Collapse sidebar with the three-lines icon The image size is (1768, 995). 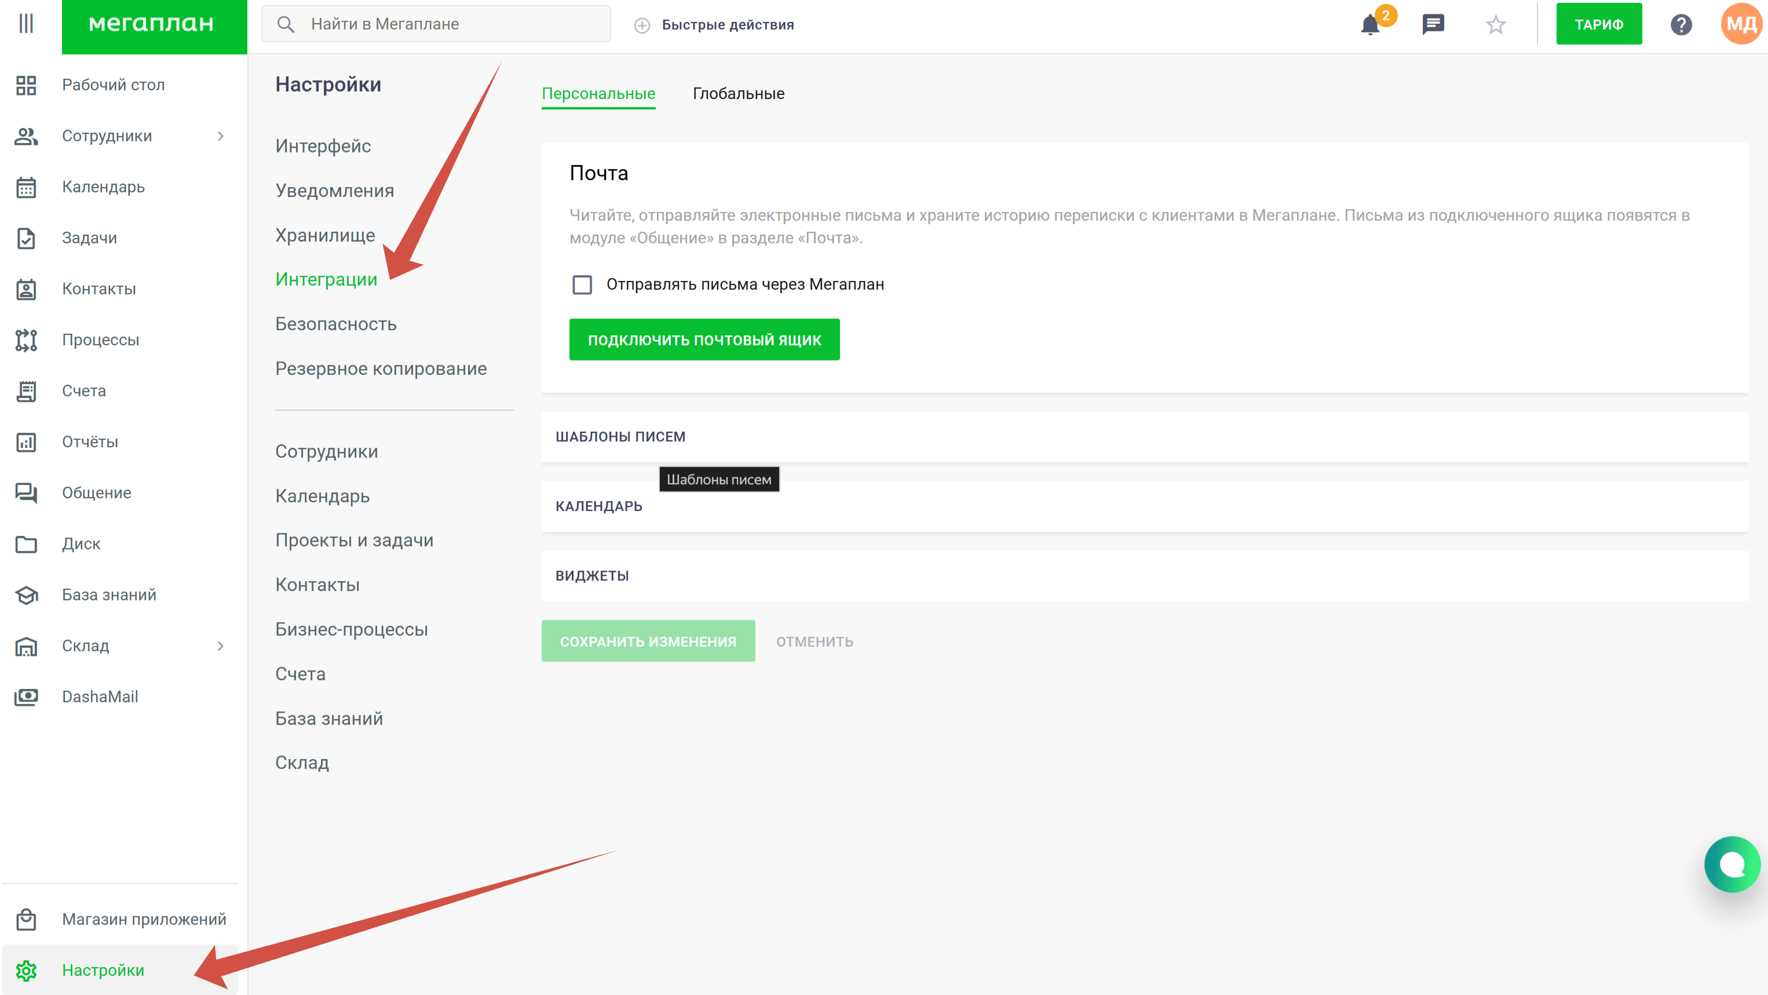(x=26, y=23)
